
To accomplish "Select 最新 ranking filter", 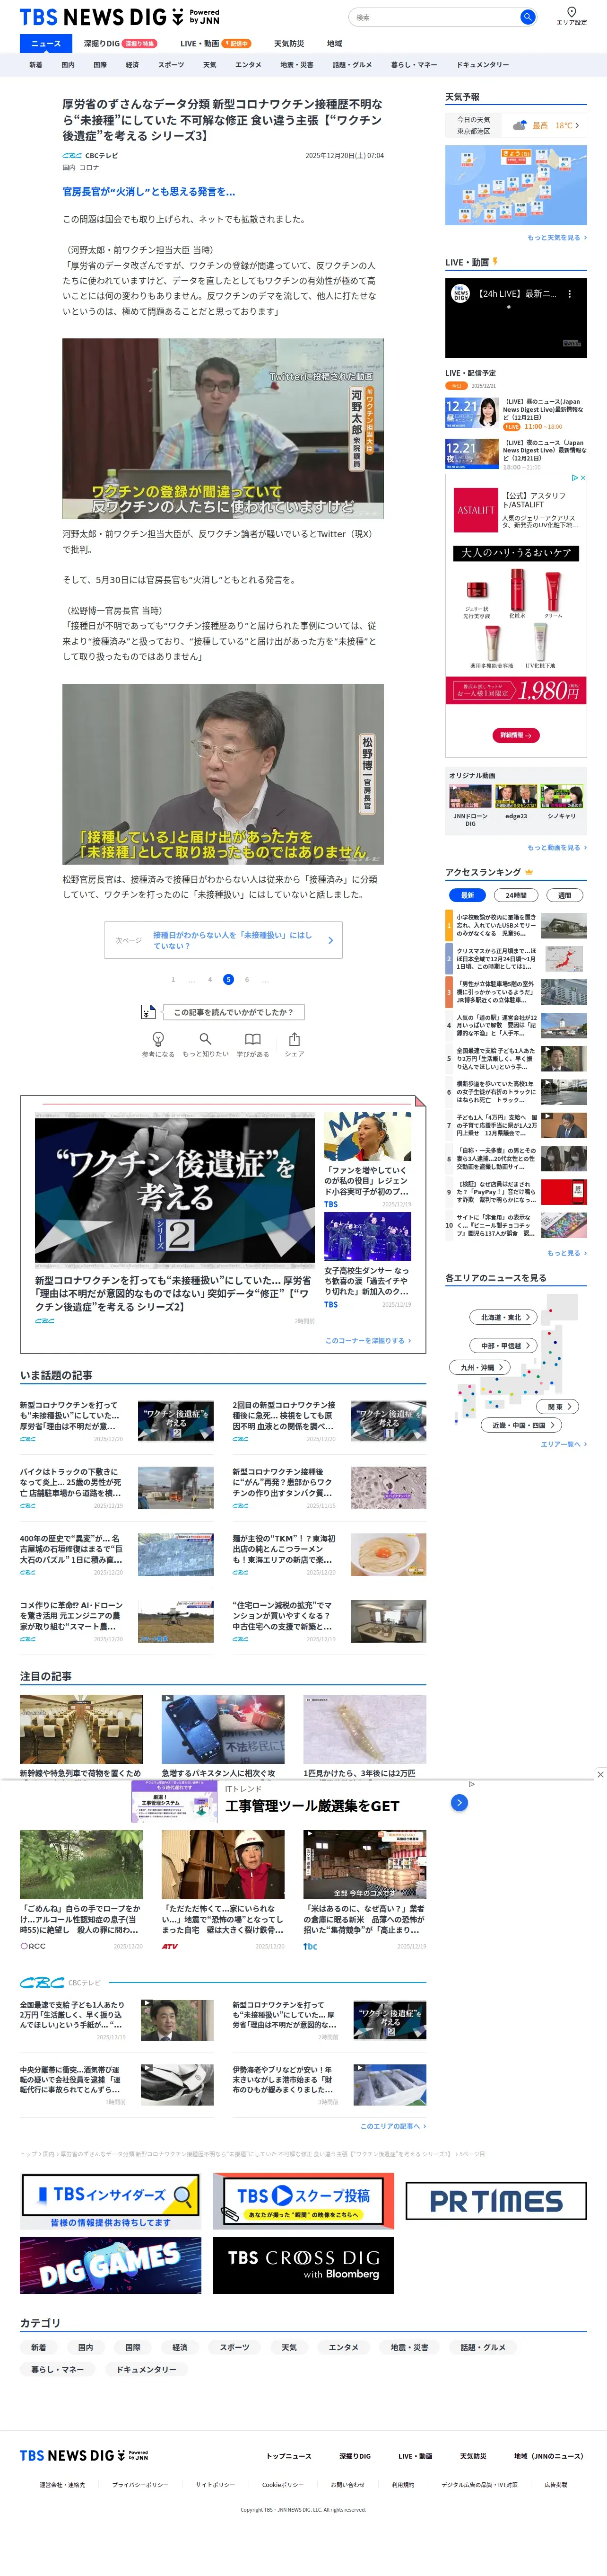I will (x=467, y=895).
